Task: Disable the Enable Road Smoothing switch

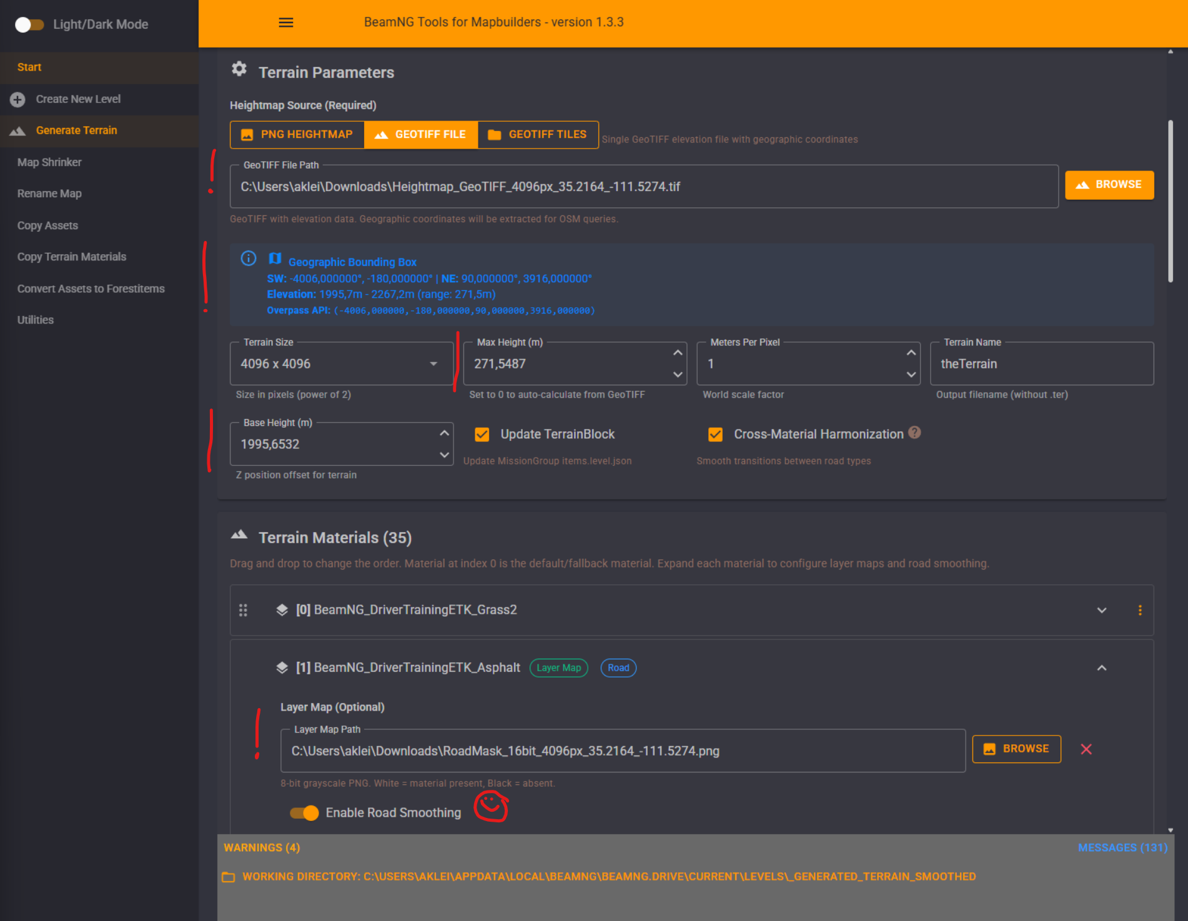Action: pyautogui.click(x=304, y=812)
